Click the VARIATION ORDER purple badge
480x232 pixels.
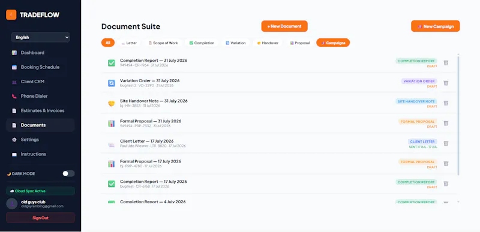[x=419, y=82]
